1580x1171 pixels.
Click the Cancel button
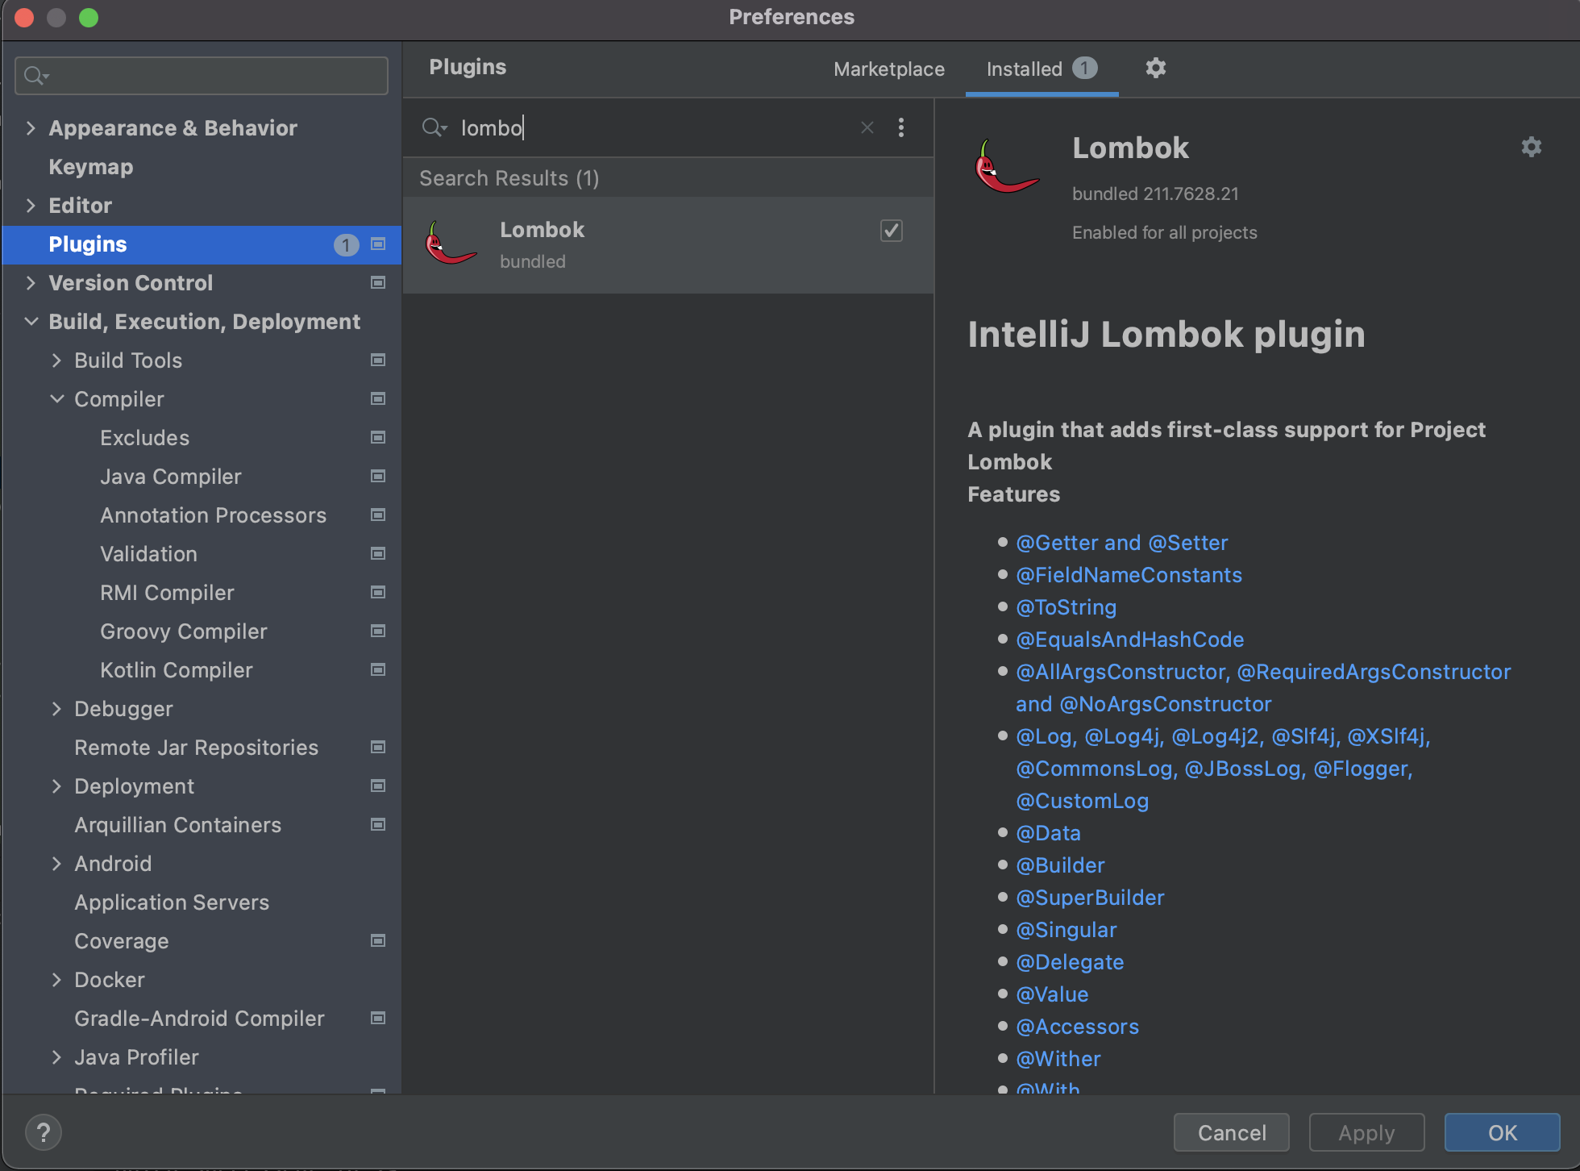1231,1132
